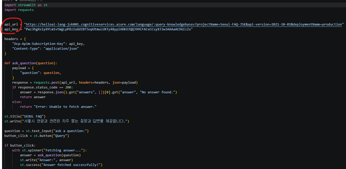346x169 pixels.
Task: Click "Error: Unable to fetch answer." string
Action: 65,107
